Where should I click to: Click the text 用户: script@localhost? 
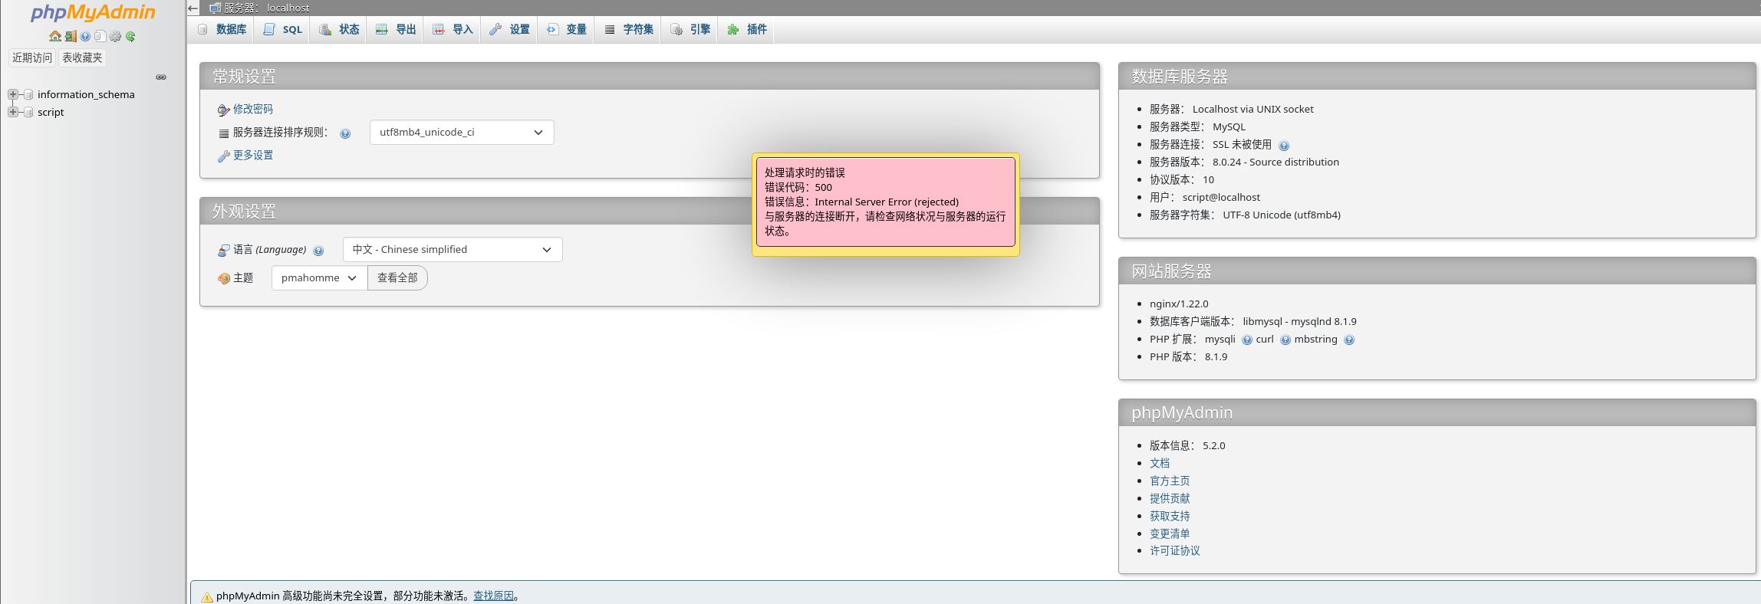pyautogui.click(x=1205, y=197)
